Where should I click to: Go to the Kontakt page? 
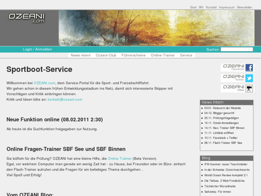coord(211,7)
